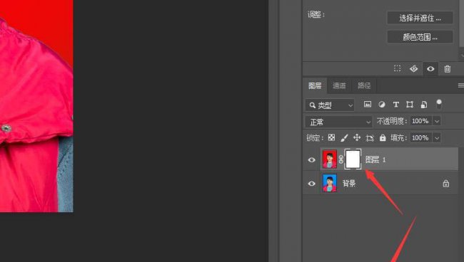Filter for pixel layers icon

tap(368, 105)
